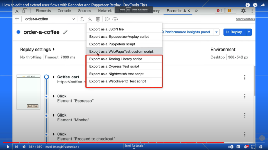Click the Send feedback link
Viewport: 268px width, 150px height.
tap(245, 19)
